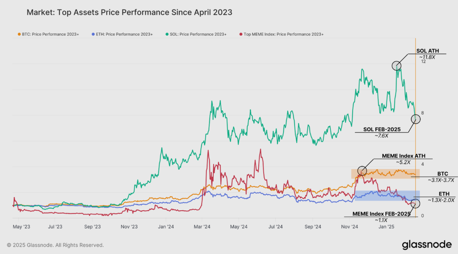Click the Jan '24 x-axis label
The width and height of the screenshot is (458, 254).
coord(165,226)
